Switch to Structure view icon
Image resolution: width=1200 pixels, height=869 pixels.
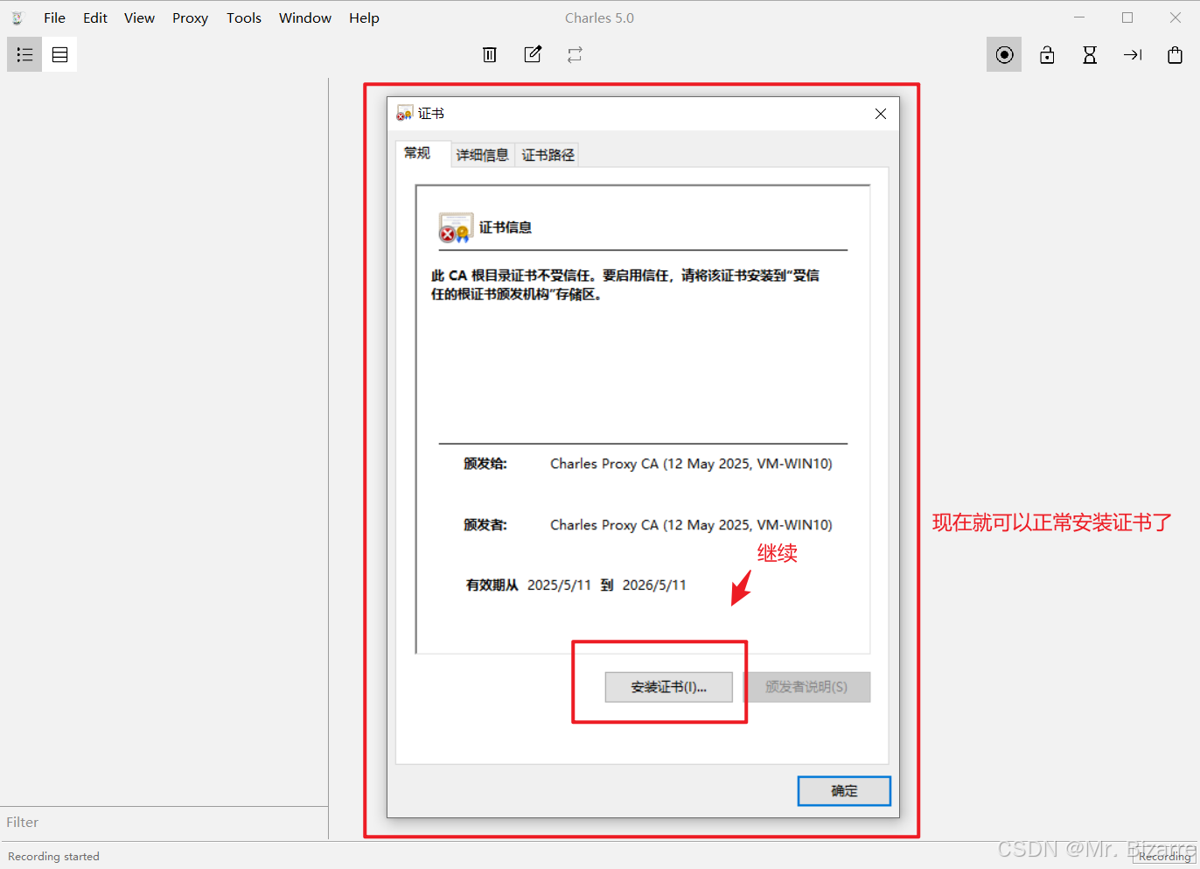click(x=24, y=54)
